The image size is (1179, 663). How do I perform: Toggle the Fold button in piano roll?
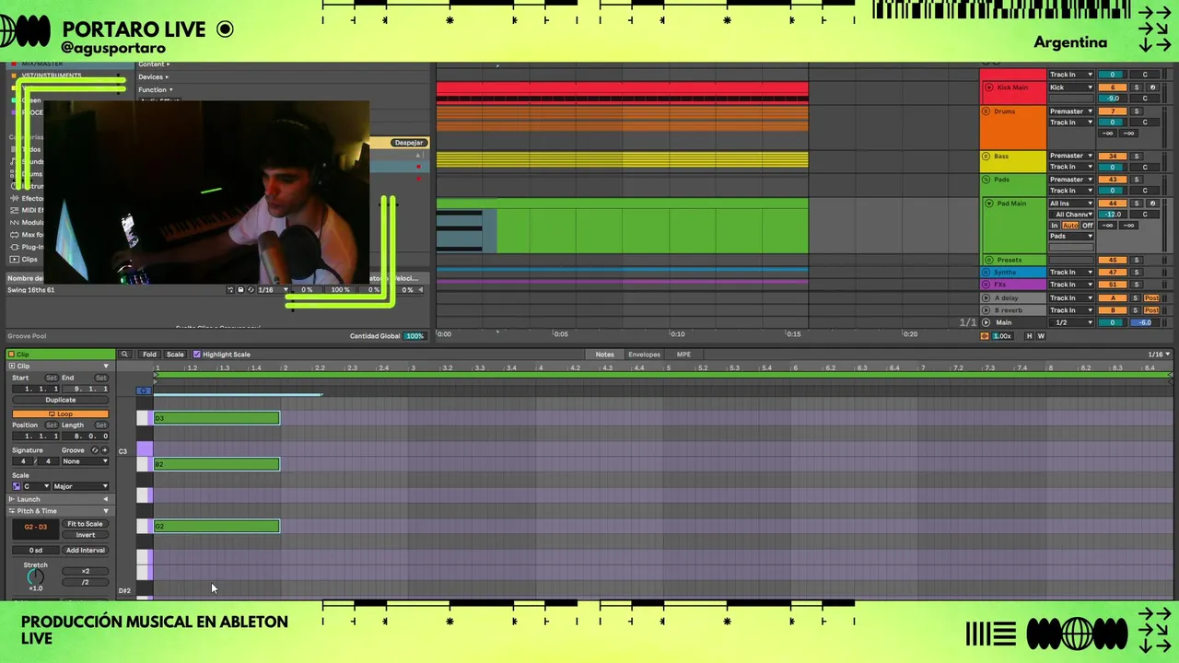tap(149, 355)
